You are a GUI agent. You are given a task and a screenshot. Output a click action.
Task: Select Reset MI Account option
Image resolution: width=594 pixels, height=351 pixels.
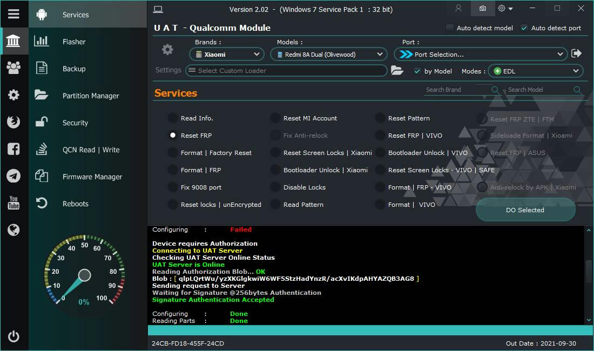(x=275, y=118)
